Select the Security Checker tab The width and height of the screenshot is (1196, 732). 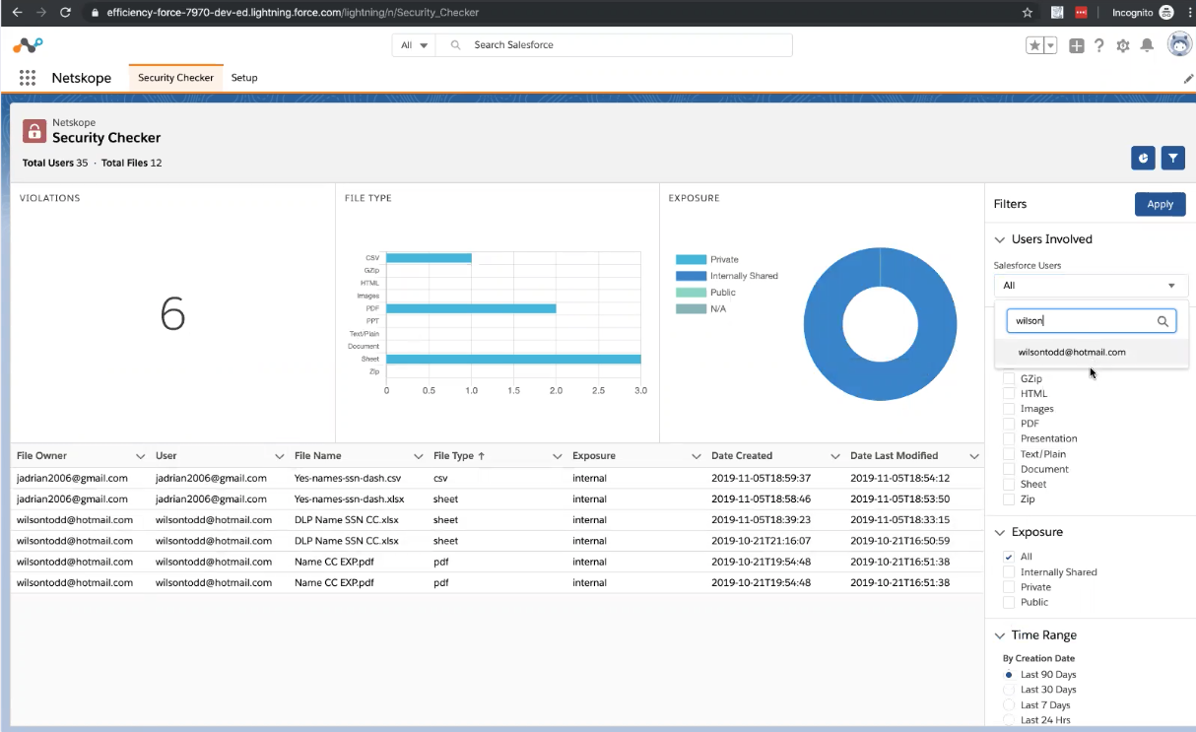pos(175,78)
